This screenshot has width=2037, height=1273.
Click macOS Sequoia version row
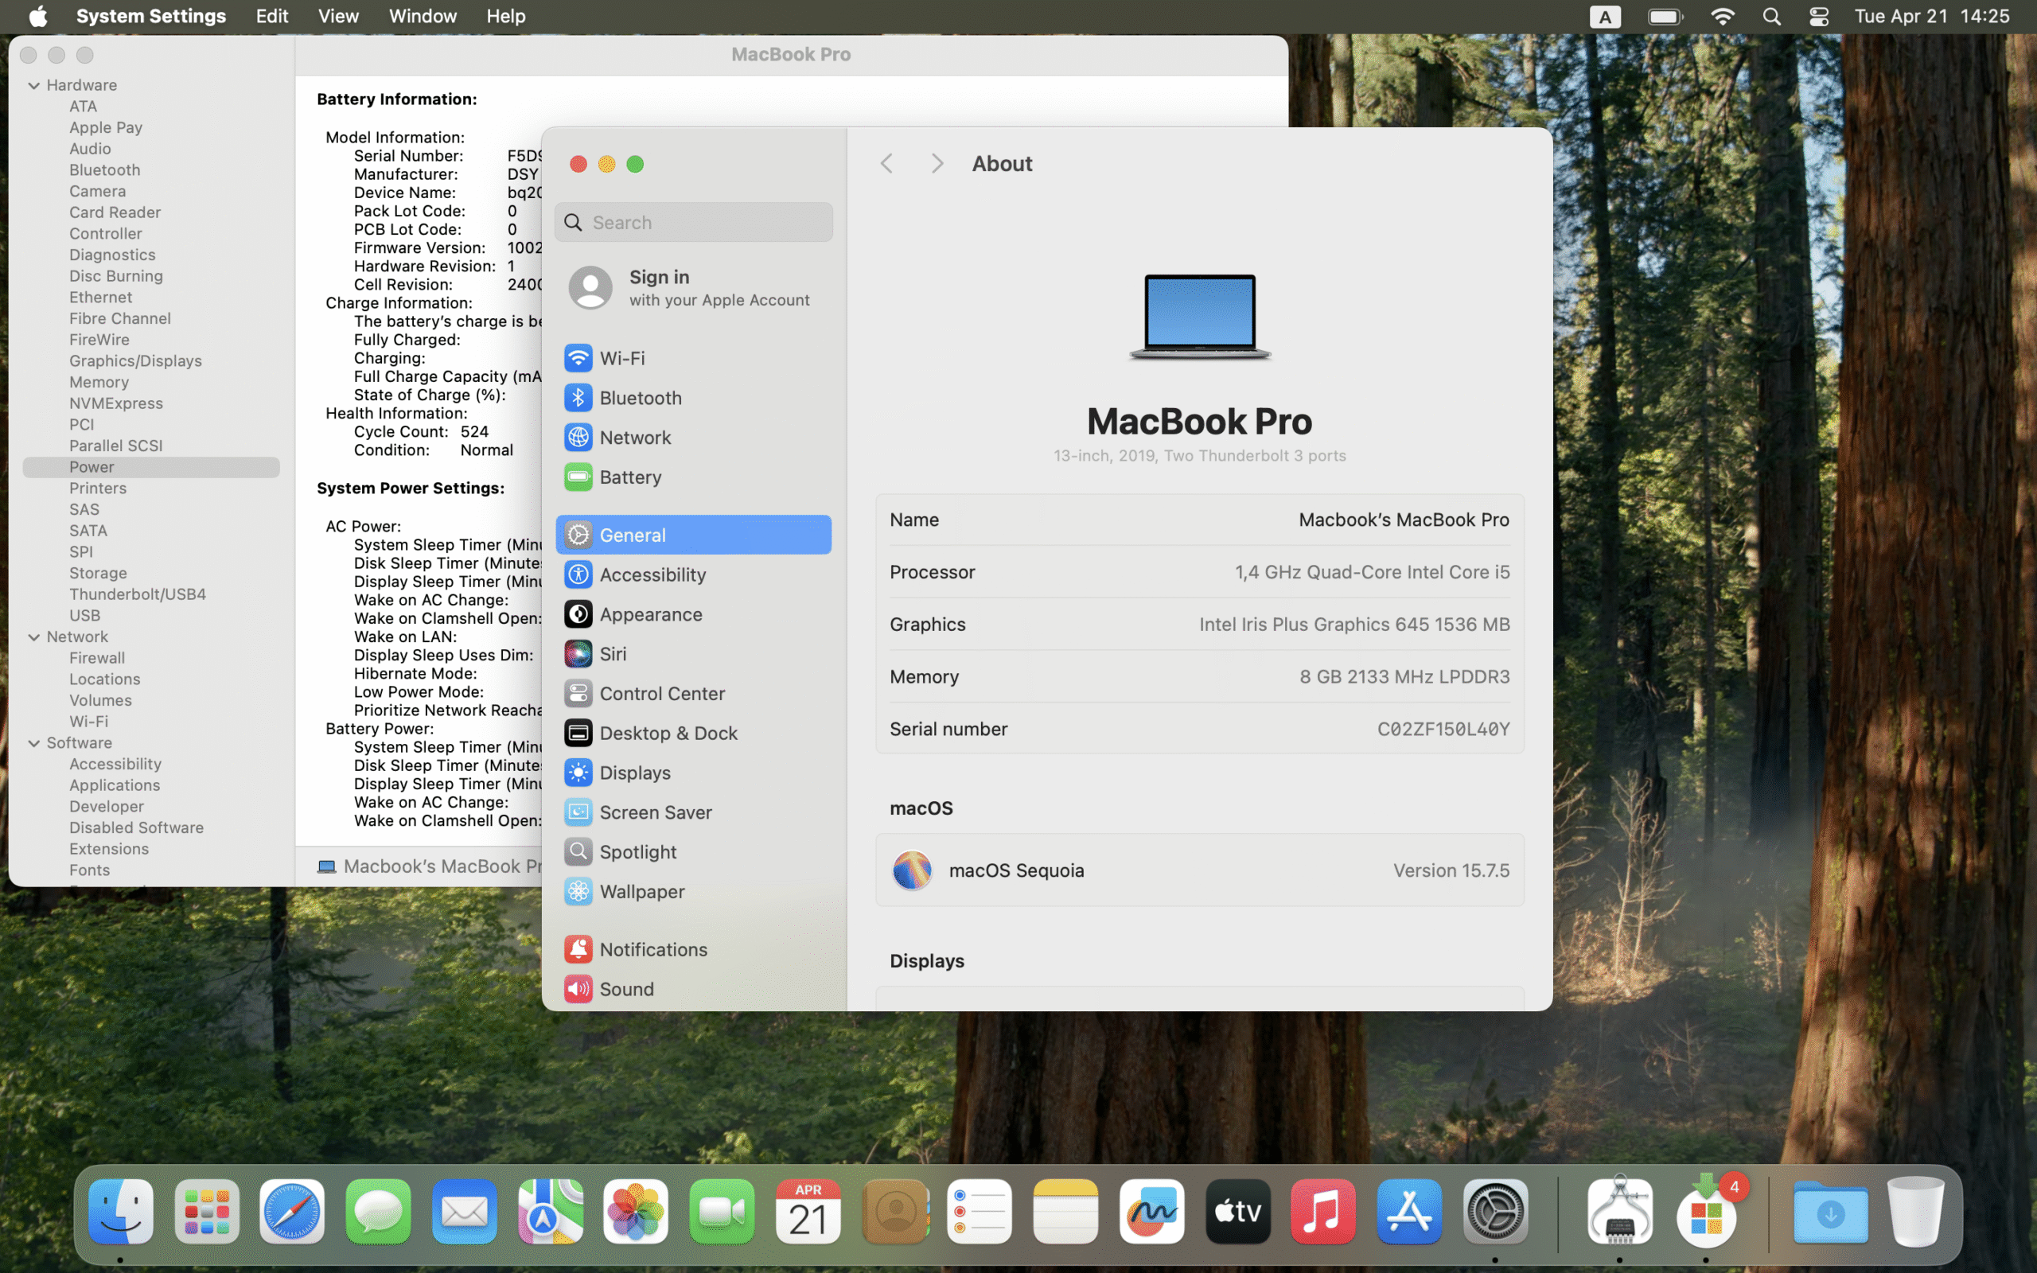[1198, 870]
